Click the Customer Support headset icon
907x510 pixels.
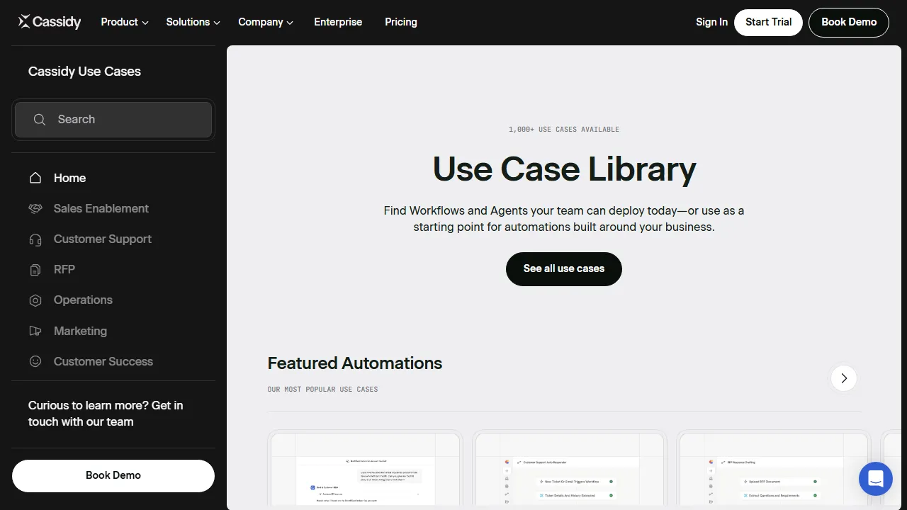click(35, 239)
